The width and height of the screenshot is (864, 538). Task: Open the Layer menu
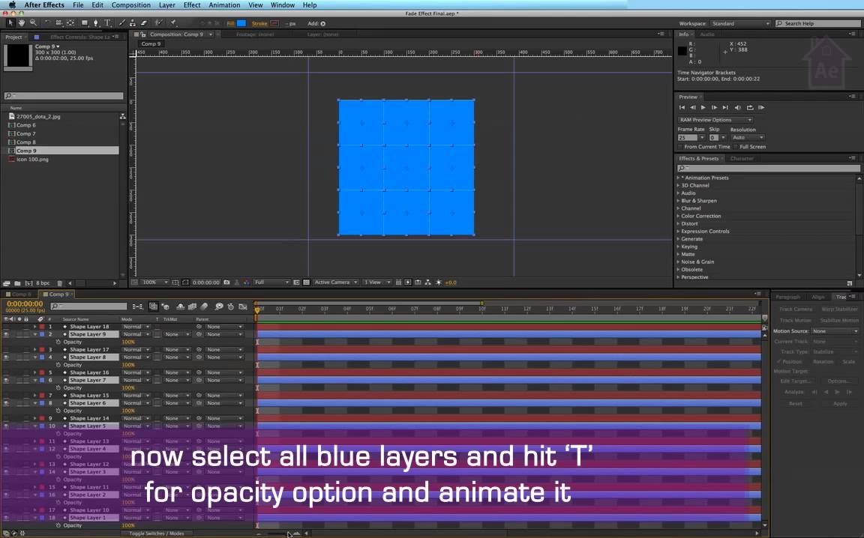point(167,5)
